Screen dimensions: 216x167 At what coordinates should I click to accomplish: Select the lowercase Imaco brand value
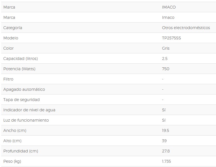click(x=168, y=17)
